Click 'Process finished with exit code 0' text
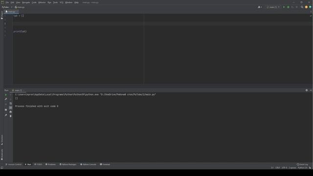The image size is (313, 176). [37, 107]
